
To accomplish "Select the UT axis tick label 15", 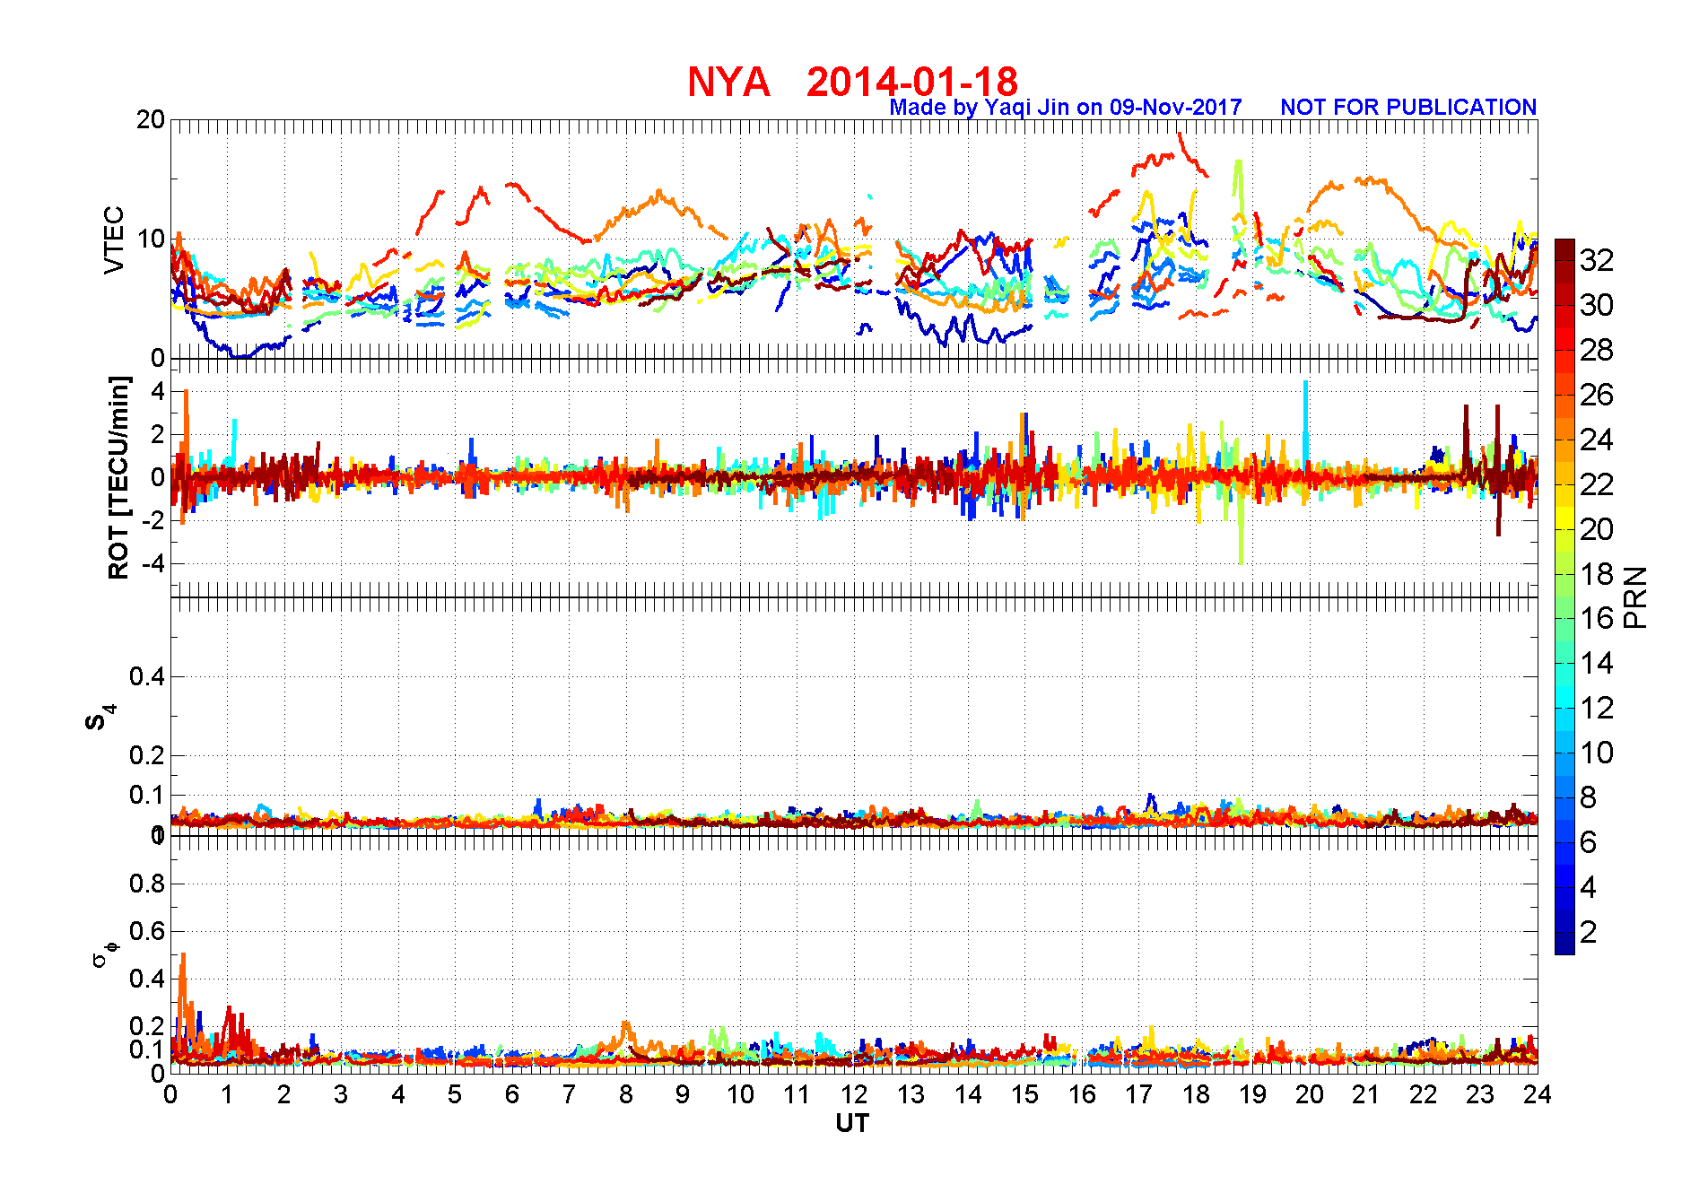I will point(1024,1094).
